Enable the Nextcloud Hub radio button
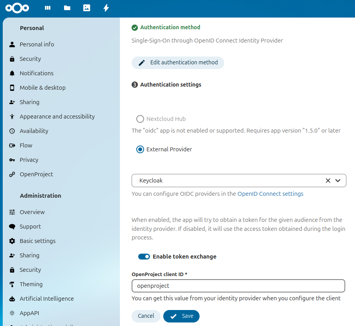Screen dimensions: 355x326 click(x=140, y=119)
